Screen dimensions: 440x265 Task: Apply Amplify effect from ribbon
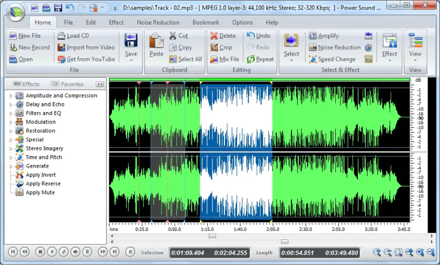click(x=324, y=36)
